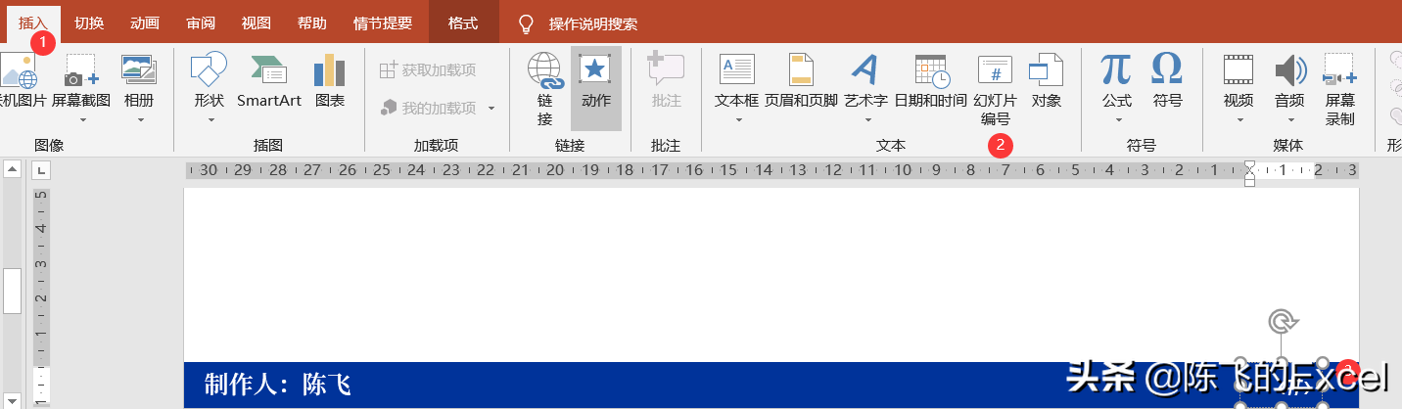Image resolution: width=1402 pixels, height=409 pixels.
Task: Open the 情节提要 tab
Action: tap(383, 23)
